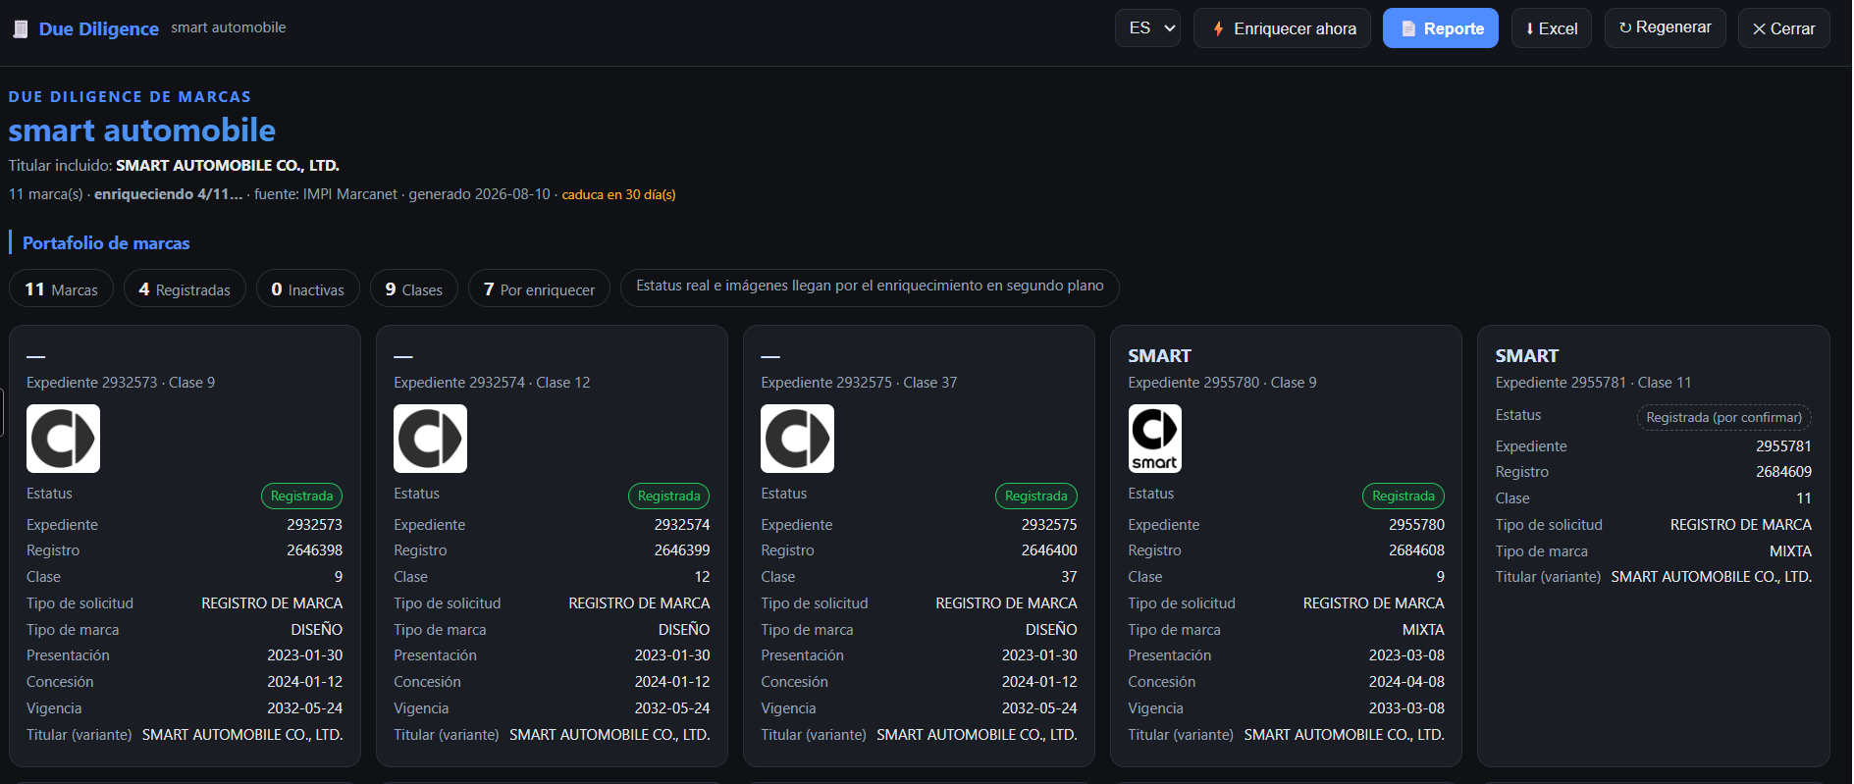
Task: Click the Registrada badge on Expediente 2932573 card
Action: [x=302, y=496]
